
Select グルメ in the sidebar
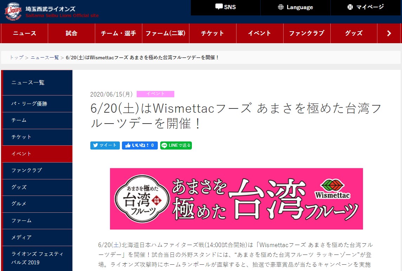point(37,204)
